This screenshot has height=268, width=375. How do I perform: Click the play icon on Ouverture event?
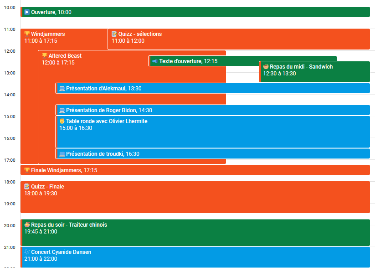27,12
